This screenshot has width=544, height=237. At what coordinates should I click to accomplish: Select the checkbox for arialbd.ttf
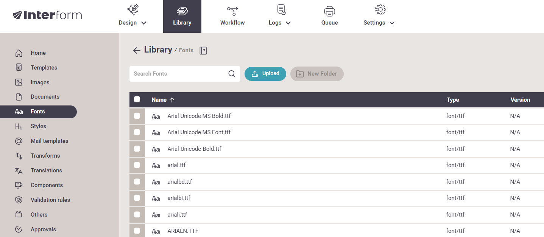click(137, 182)
